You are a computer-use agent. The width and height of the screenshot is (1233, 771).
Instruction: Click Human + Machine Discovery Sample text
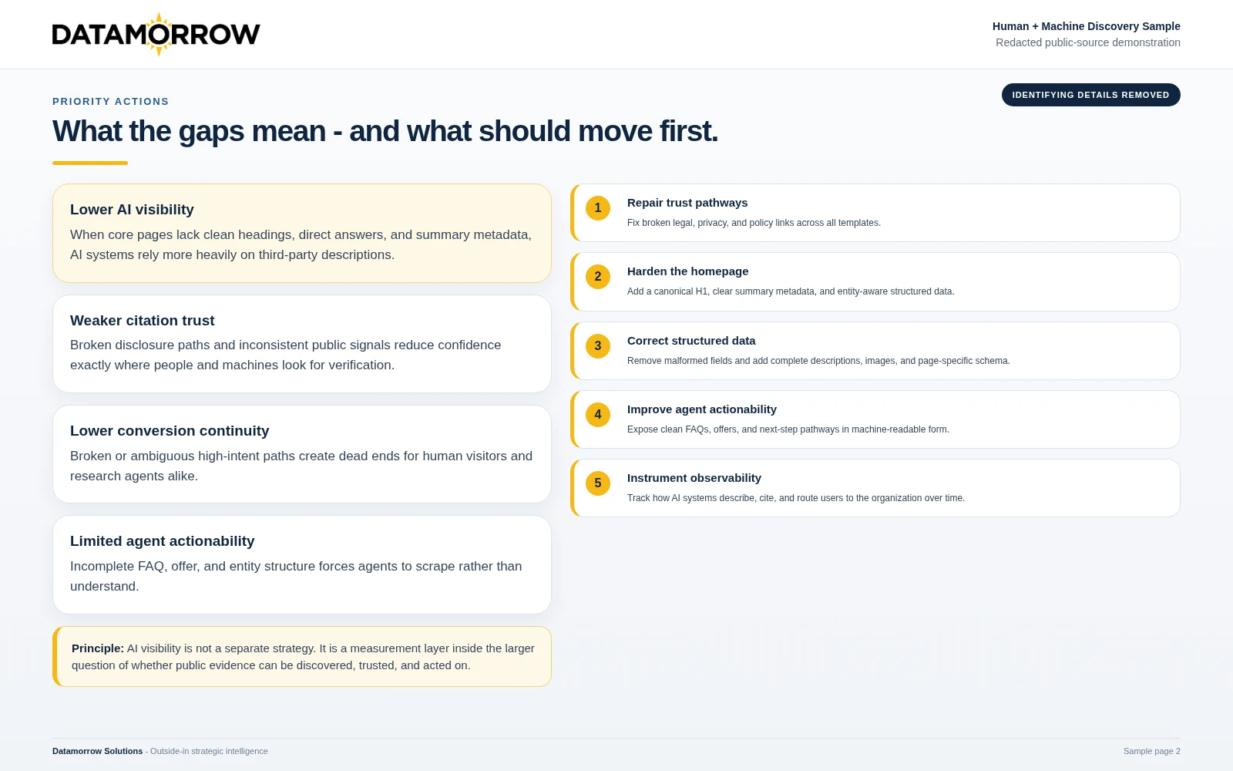[x=1087, y=26]
